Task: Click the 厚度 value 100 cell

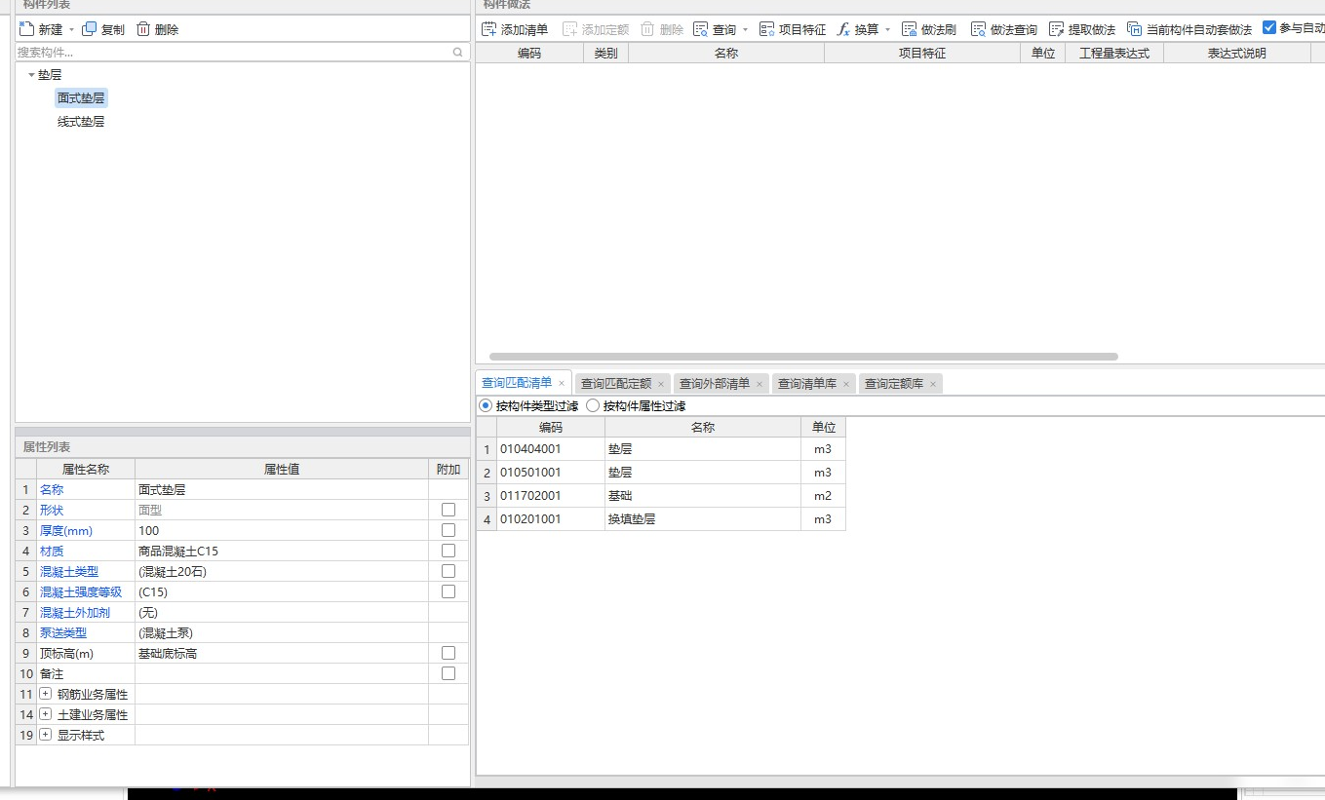Action: coord(282,530)
